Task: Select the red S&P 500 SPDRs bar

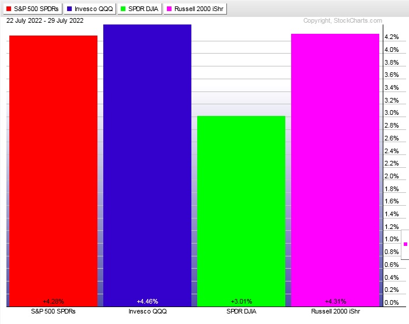Action: pos(54,171)
